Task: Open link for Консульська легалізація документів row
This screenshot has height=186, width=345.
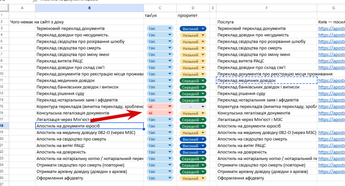Action: (x=332, y=113)
